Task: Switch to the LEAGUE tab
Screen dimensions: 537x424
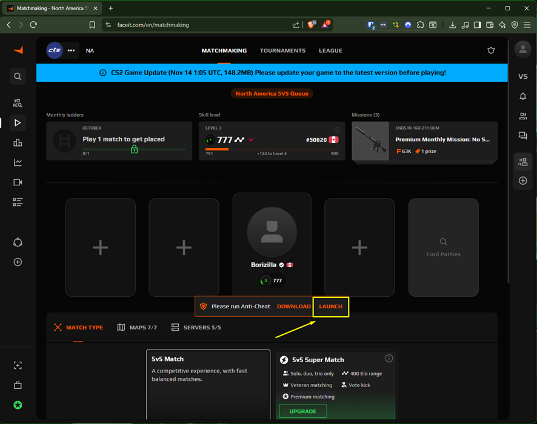Action: coord(330,51)
